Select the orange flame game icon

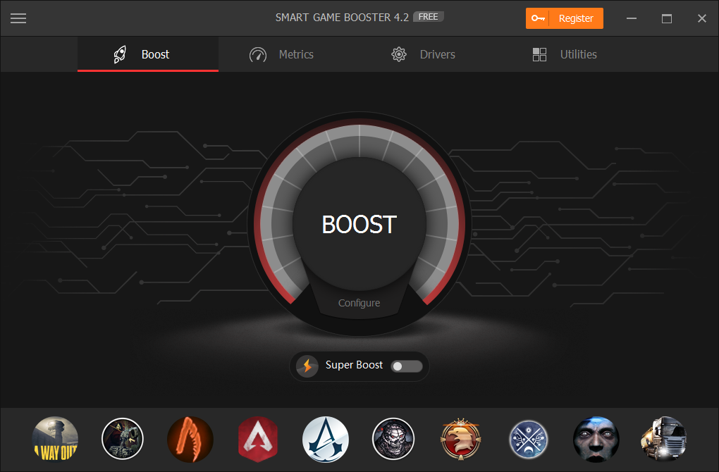pyautogui.click(x=190, y=439)
